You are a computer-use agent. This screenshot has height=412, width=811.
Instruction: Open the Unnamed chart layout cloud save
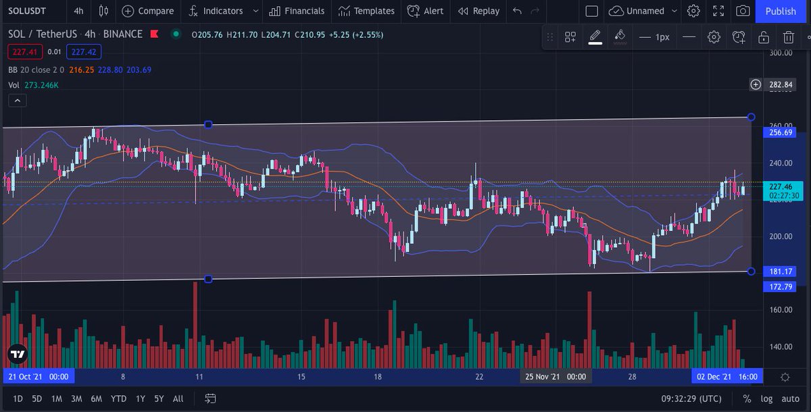pos(636,11)
